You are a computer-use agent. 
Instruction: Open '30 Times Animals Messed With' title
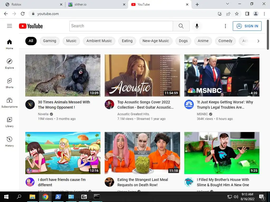(64, 105)
